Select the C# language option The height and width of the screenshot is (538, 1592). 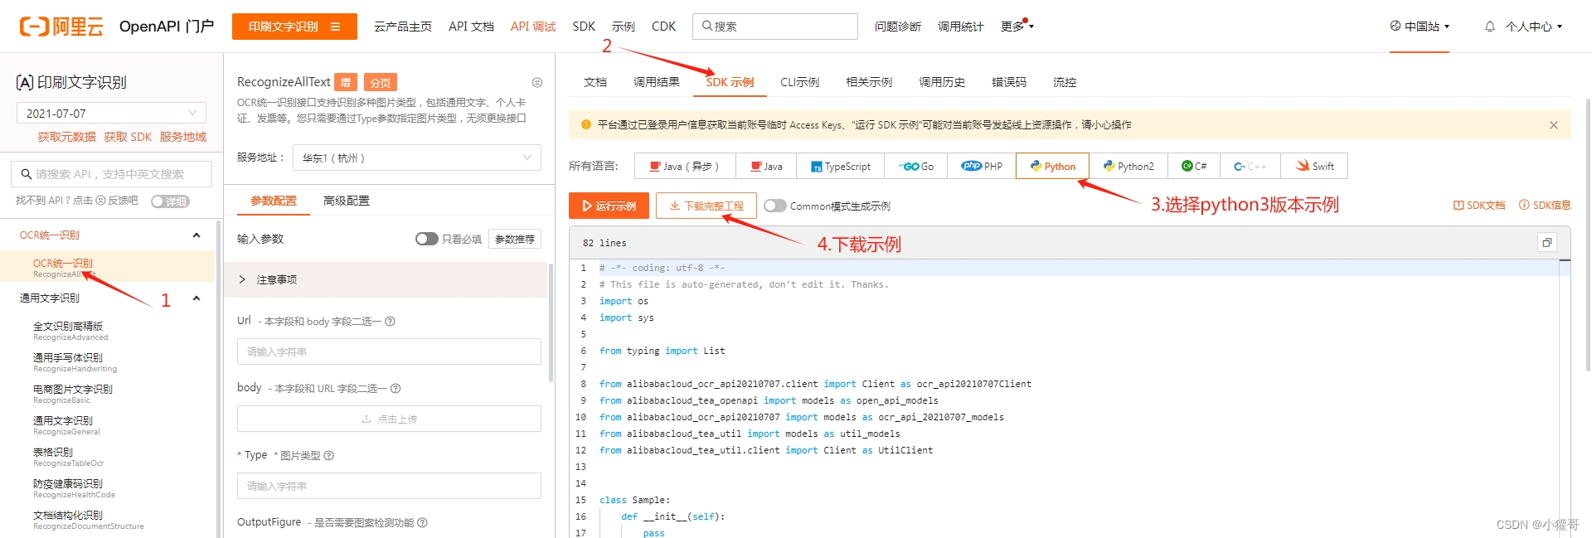1194,166
